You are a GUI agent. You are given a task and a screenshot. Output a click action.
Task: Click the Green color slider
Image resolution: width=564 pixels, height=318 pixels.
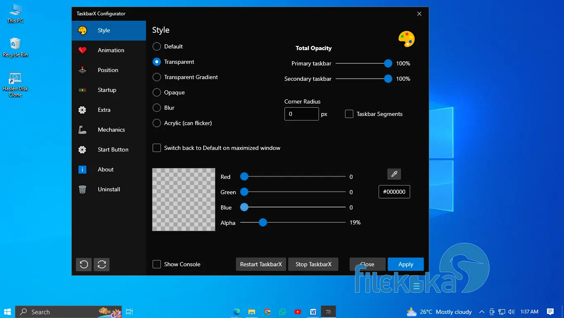(293, 192)
